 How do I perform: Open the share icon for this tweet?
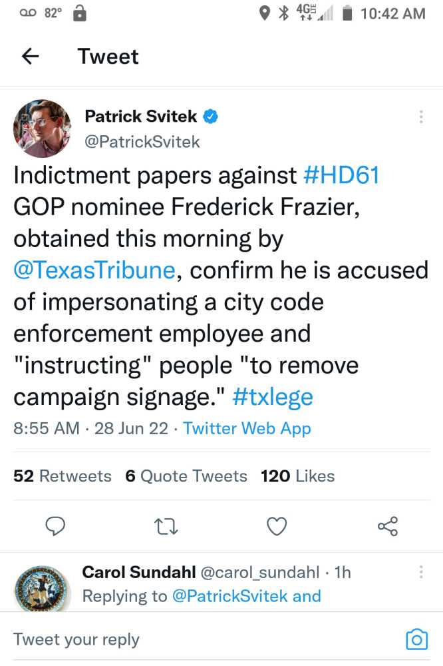(x=387, y=527)
